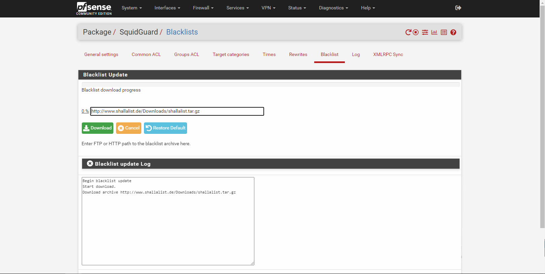Click the 'Blacklist update Log' heading text
Screen dimensions: 545x274
coord(123,164)
